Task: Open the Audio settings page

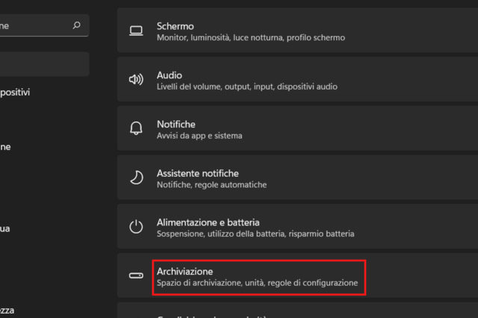Action: click(299, 80)
